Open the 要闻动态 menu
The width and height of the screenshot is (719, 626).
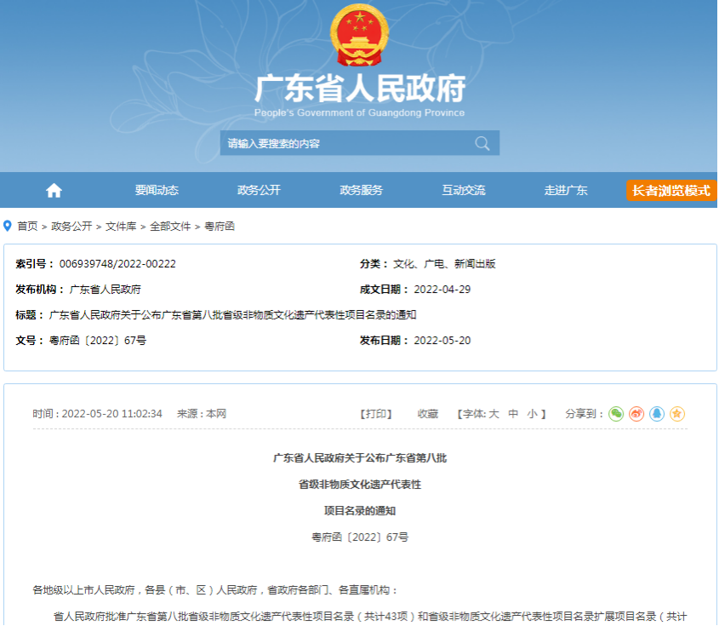158,191
